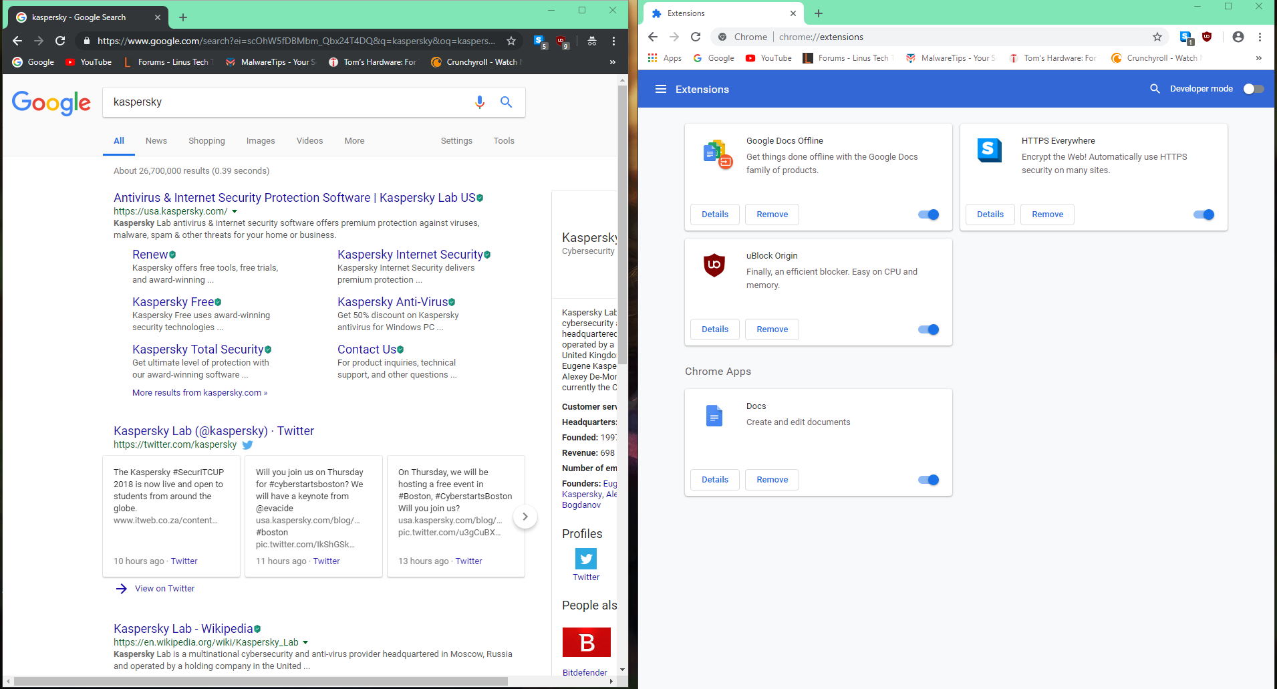
Task: Open profile avatar icon in Extensions window
Action: coord(1238,37)
